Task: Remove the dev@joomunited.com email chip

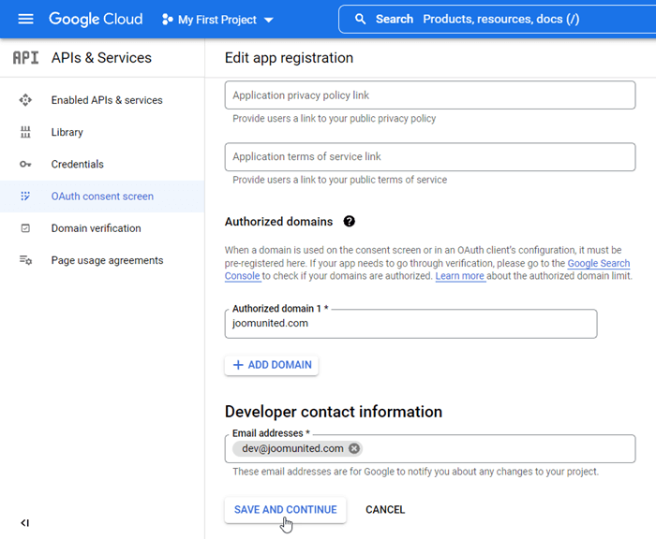Action: point(354,448)
